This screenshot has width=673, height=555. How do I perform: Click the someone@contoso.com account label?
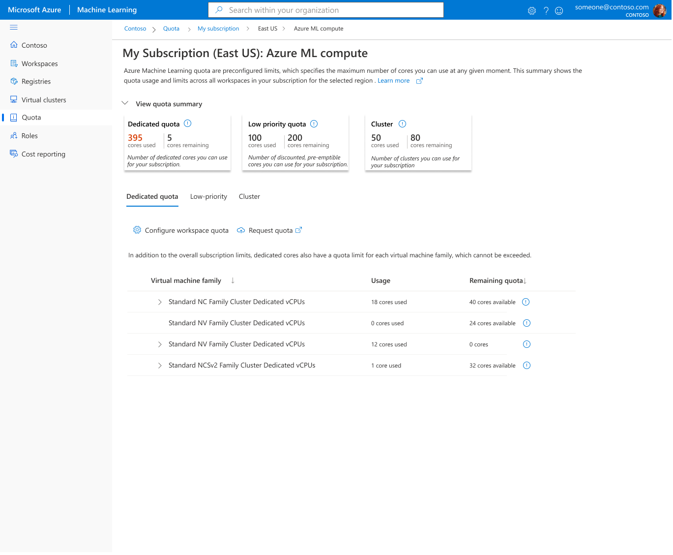(x=612, y=7)
